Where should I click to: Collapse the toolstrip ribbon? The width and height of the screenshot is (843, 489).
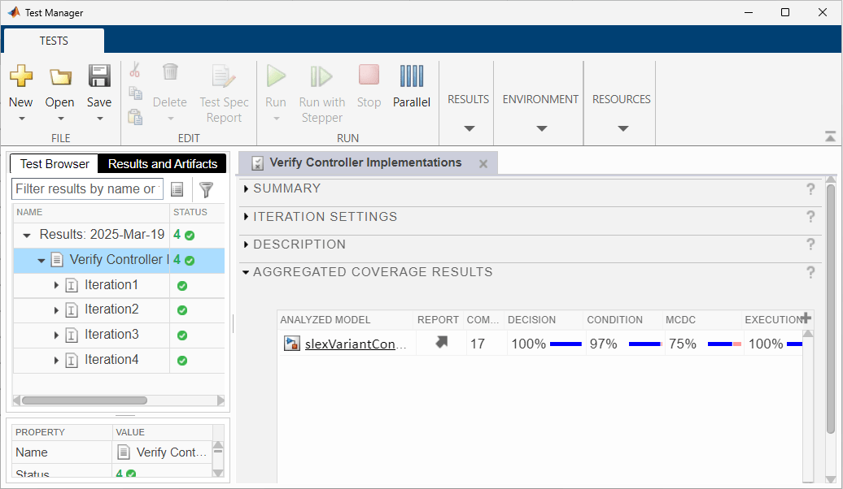pyautogui.click(x=830, y=136)
